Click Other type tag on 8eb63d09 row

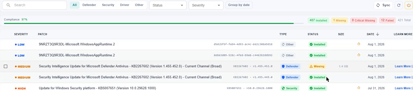point(288,55)
